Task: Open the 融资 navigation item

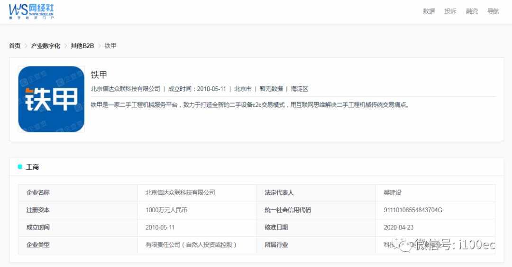Action: click(x=472, y=11)
